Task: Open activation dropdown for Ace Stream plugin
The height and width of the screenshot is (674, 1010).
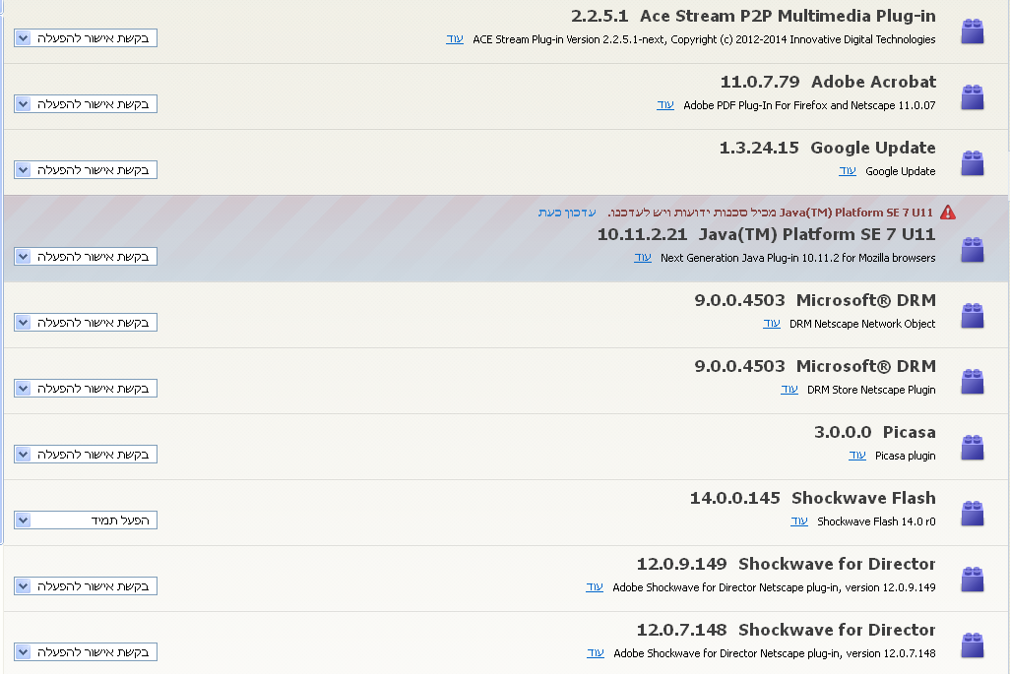Action: pyautogui.click(x=86, y=38)
